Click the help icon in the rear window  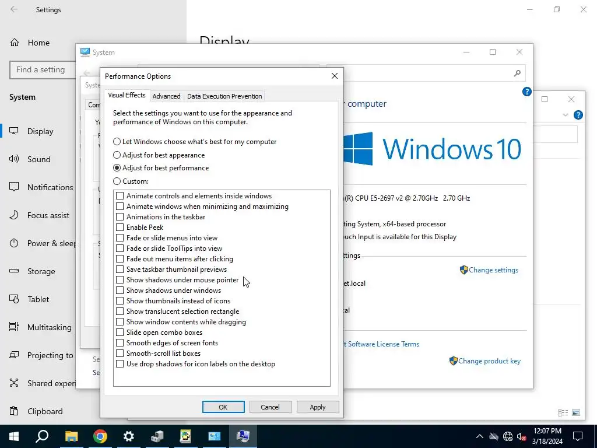[x=578, y=115]
